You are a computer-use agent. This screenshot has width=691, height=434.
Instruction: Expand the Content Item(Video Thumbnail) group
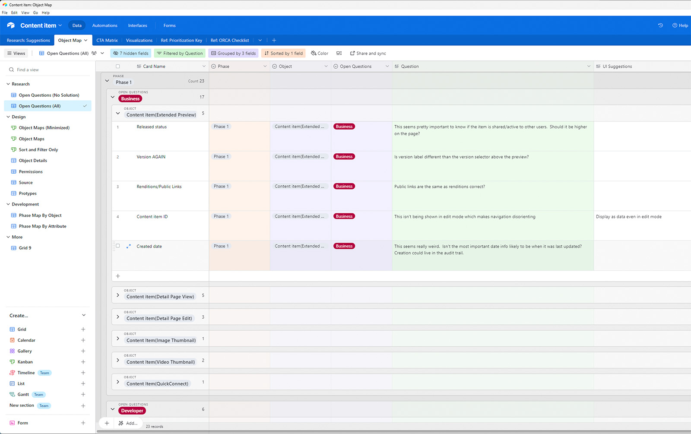(x=118, y=360)
